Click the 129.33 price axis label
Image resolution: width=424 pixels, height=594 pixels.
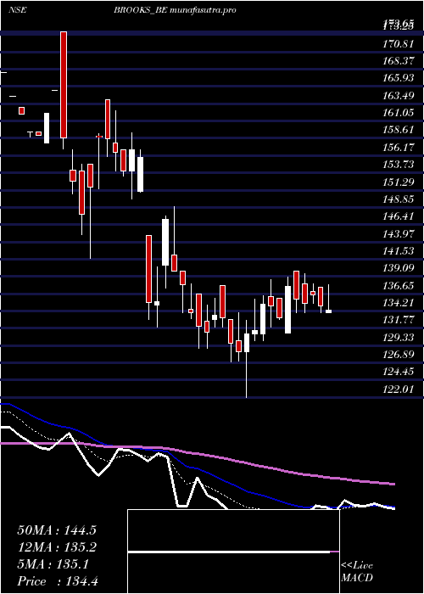[398, 337]
